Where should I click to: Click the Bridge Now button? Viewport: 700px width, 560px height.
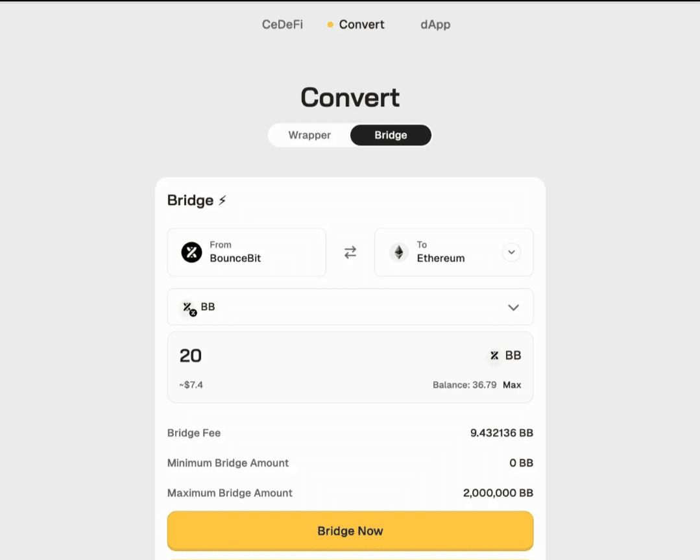pos(350,531)
